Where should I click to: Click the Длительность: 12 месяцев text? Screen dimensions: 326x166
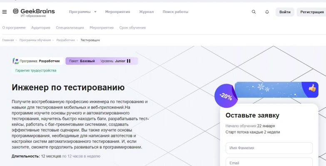click(36, 156)
